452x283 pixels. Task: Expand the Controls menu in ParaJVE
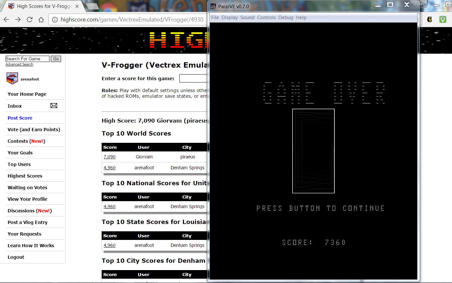[266, 18]
